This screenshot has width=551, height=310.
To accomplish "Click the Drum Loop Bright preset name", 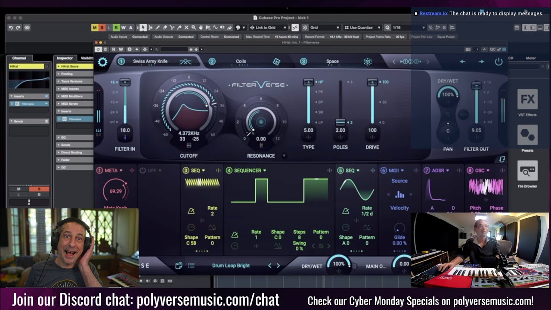I will click(231, 266).
